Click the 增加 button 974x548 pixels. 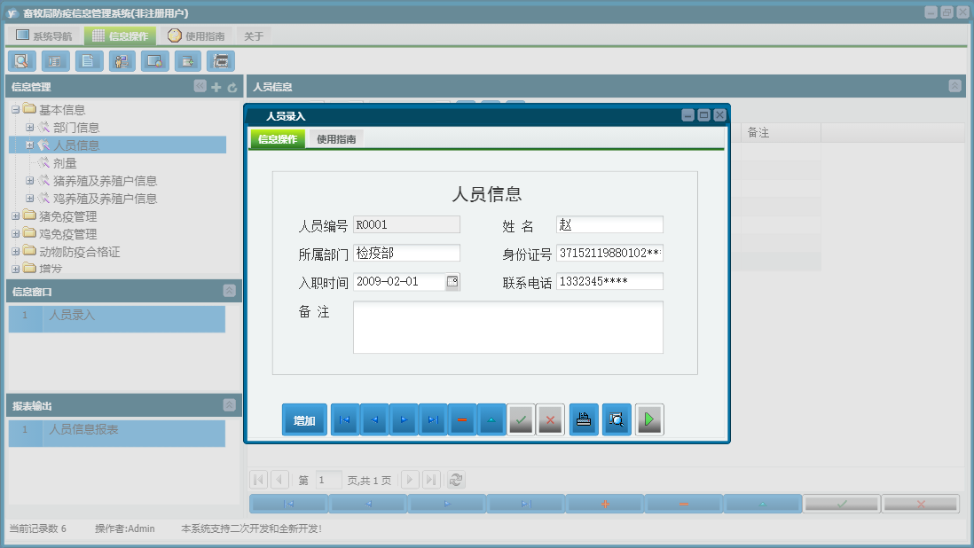[304, 419]
